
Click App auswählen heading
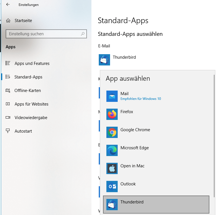coord(128,78)
